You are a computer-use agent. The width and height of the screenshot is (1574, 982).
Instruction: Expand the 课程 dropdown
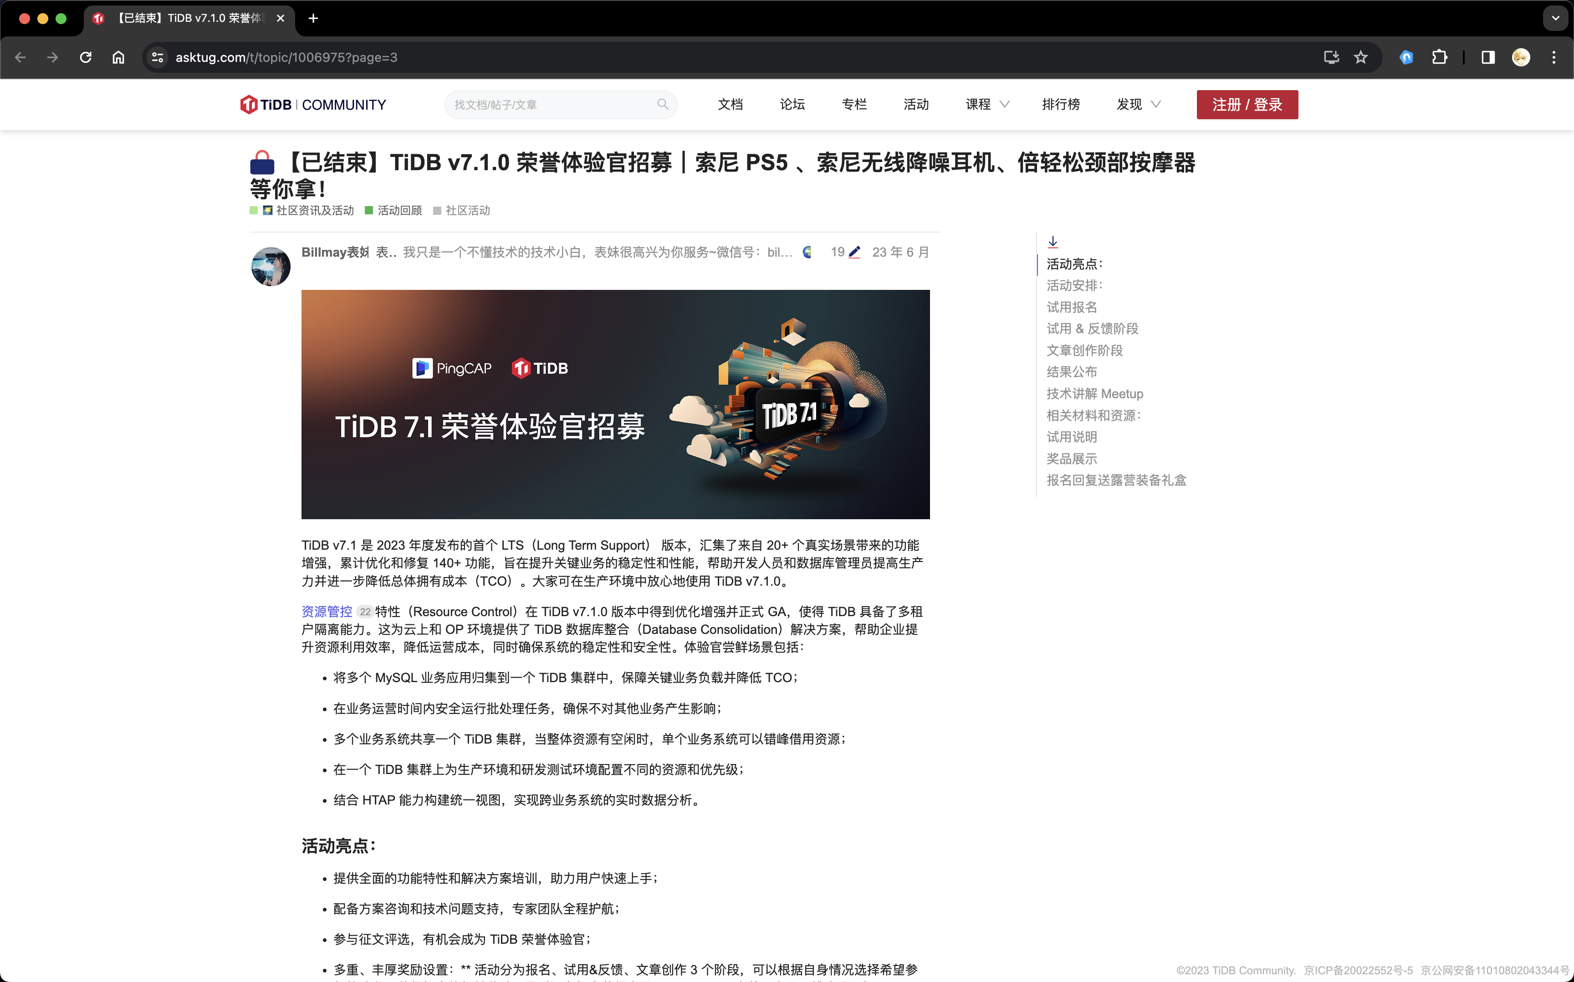(987, 105)
